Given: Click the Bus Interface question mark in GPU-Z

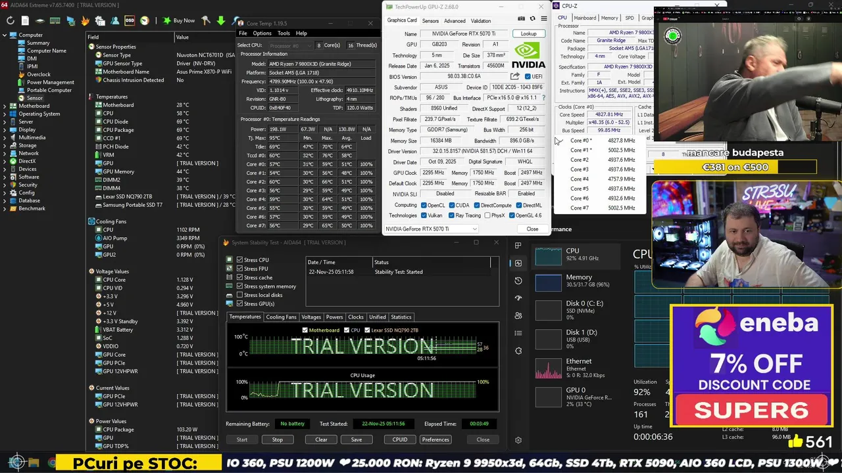Looking at the screenshot, I should tap(543, 98).
